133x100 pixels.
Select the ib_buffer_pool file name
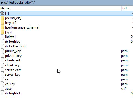click(x=16, y=46)
